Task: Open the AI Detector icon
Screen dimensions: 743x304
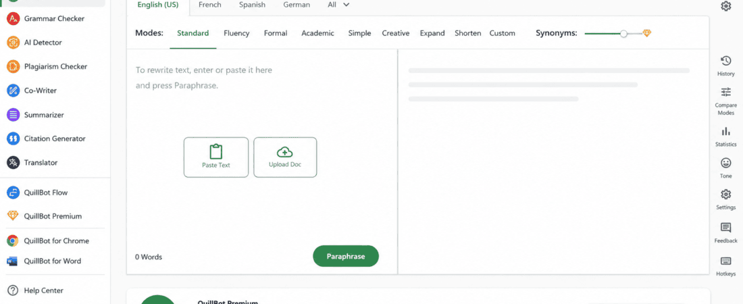Action: click(13, 43)
